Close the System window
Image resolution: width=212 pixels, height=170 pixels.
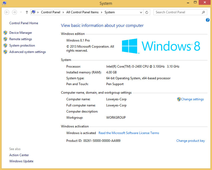[x=205, y=2]
